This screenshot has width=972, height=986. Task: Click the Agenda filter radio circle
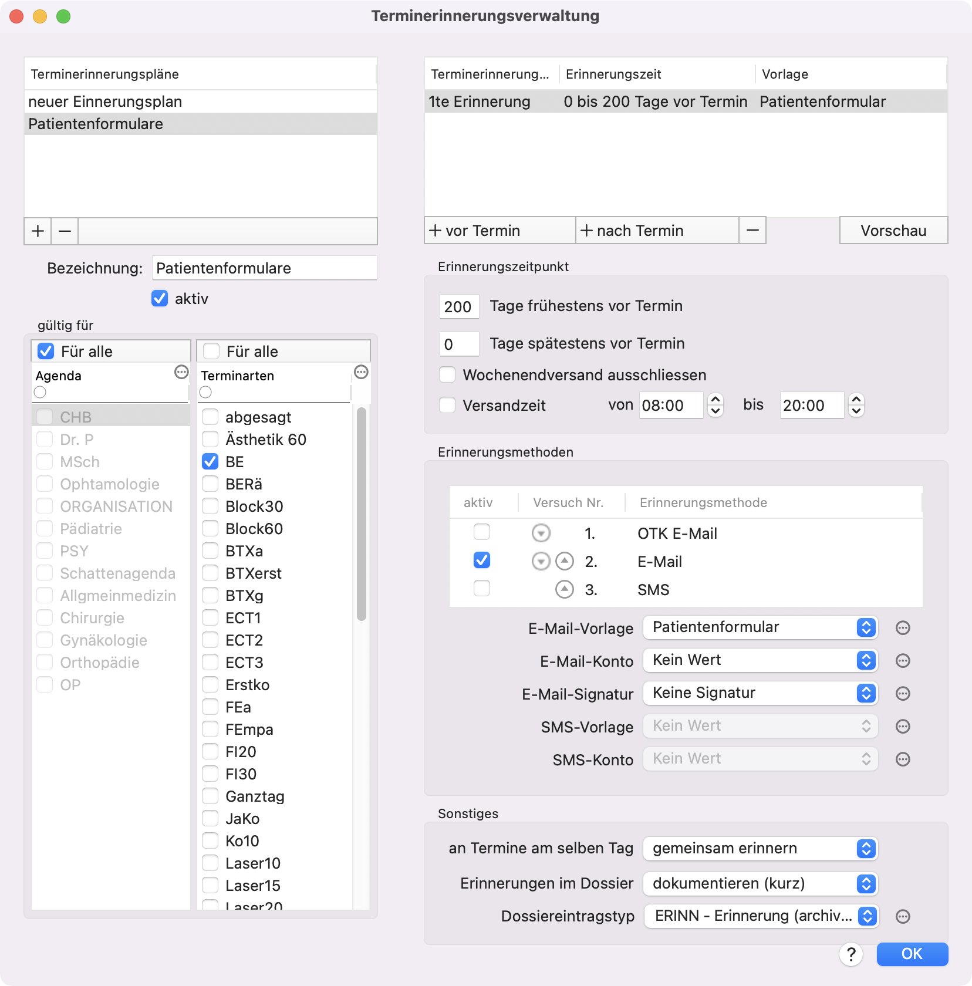click(x=40, y=392)
